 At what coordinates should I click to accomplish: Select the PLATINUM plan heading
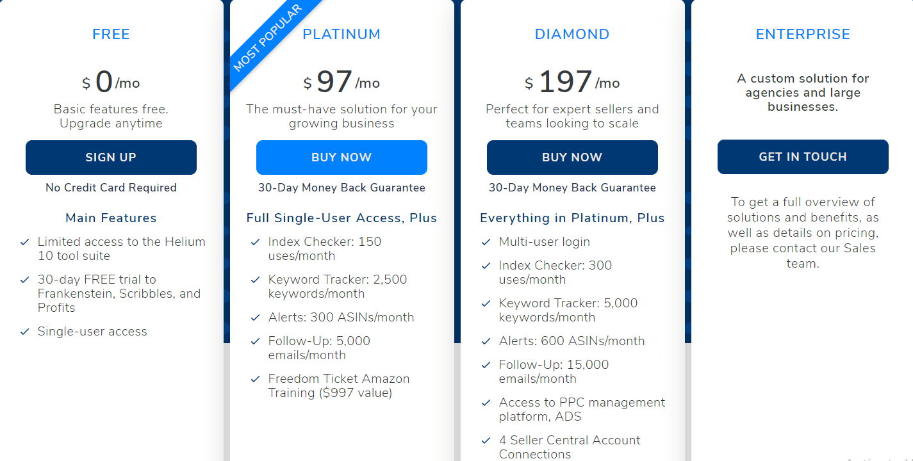coord(341,34)
